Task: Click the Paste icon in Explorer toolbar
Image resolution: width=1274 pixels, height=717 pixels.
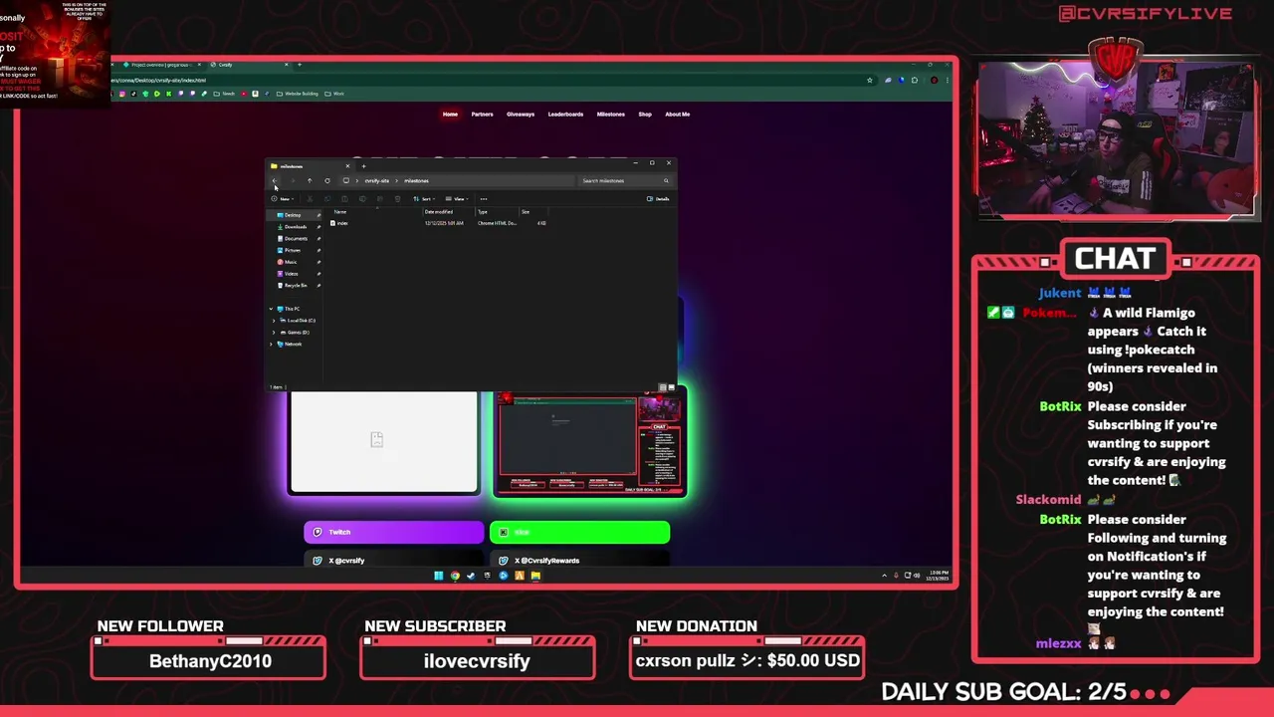Action: (x=344, y=198)
